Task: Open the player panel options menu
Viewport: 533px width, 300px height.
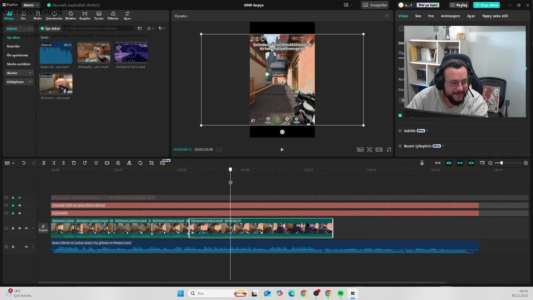Action: pos(386,16)
